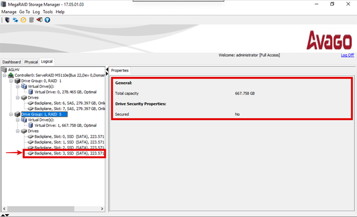Select Backplane Slot: 1 SSD drive
357x217 pixels.
[69, 142]
